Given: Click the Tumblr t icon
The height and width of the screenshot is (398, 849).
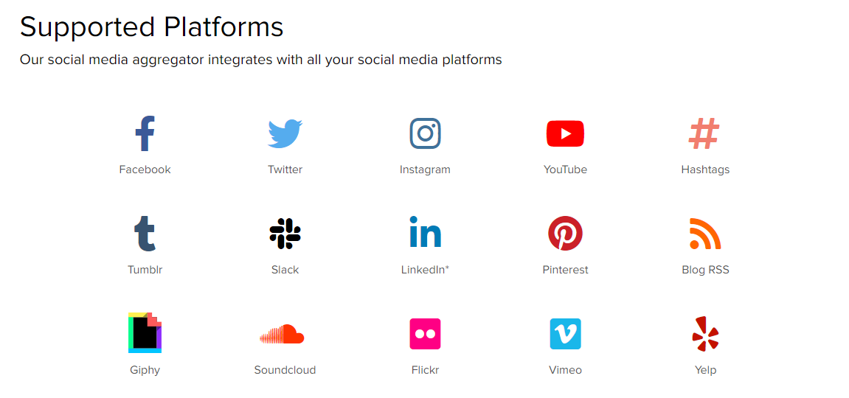Looking at the screenshot, I should (145, 234).
